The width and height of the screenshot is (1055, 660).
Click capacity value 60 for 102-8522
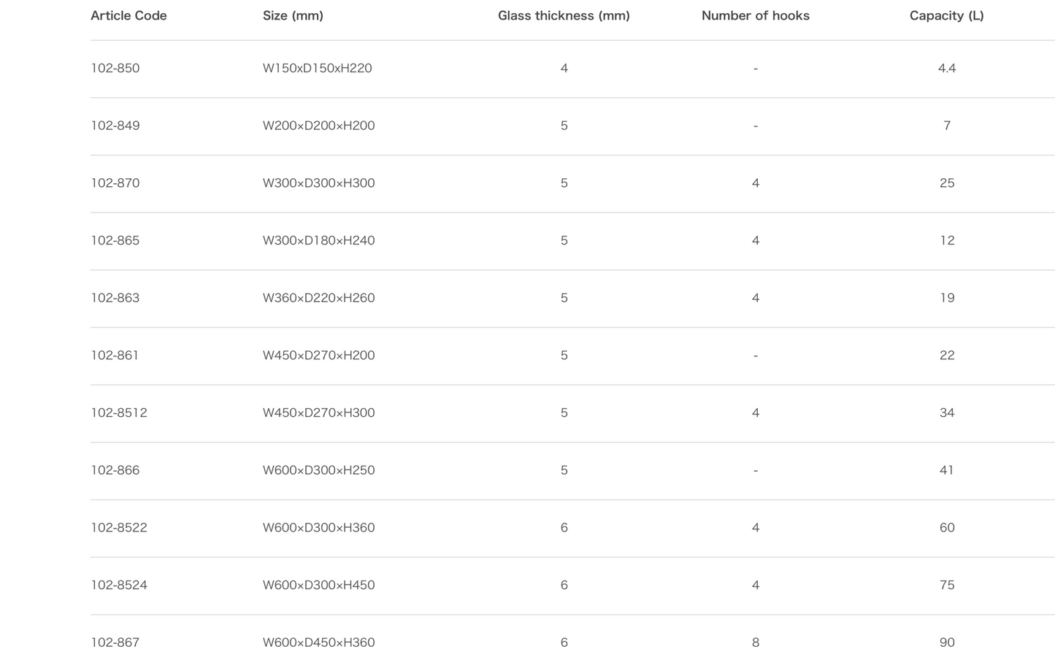click(x=947, y=528)
